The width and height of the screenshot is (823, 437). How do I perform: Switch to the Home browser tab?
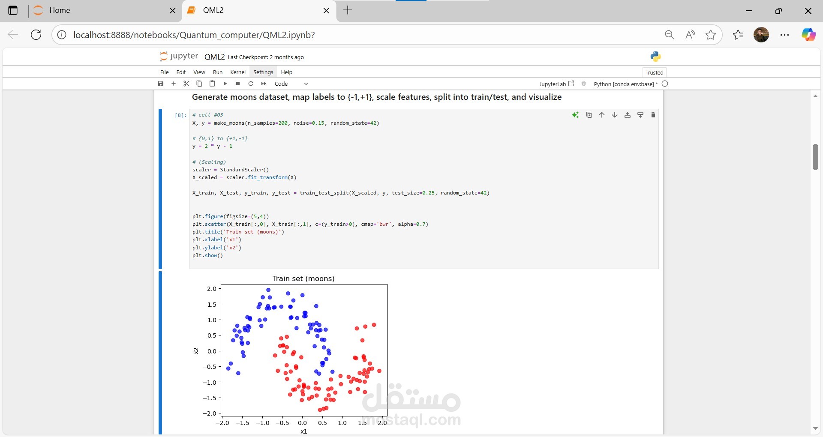pos(86,10)
